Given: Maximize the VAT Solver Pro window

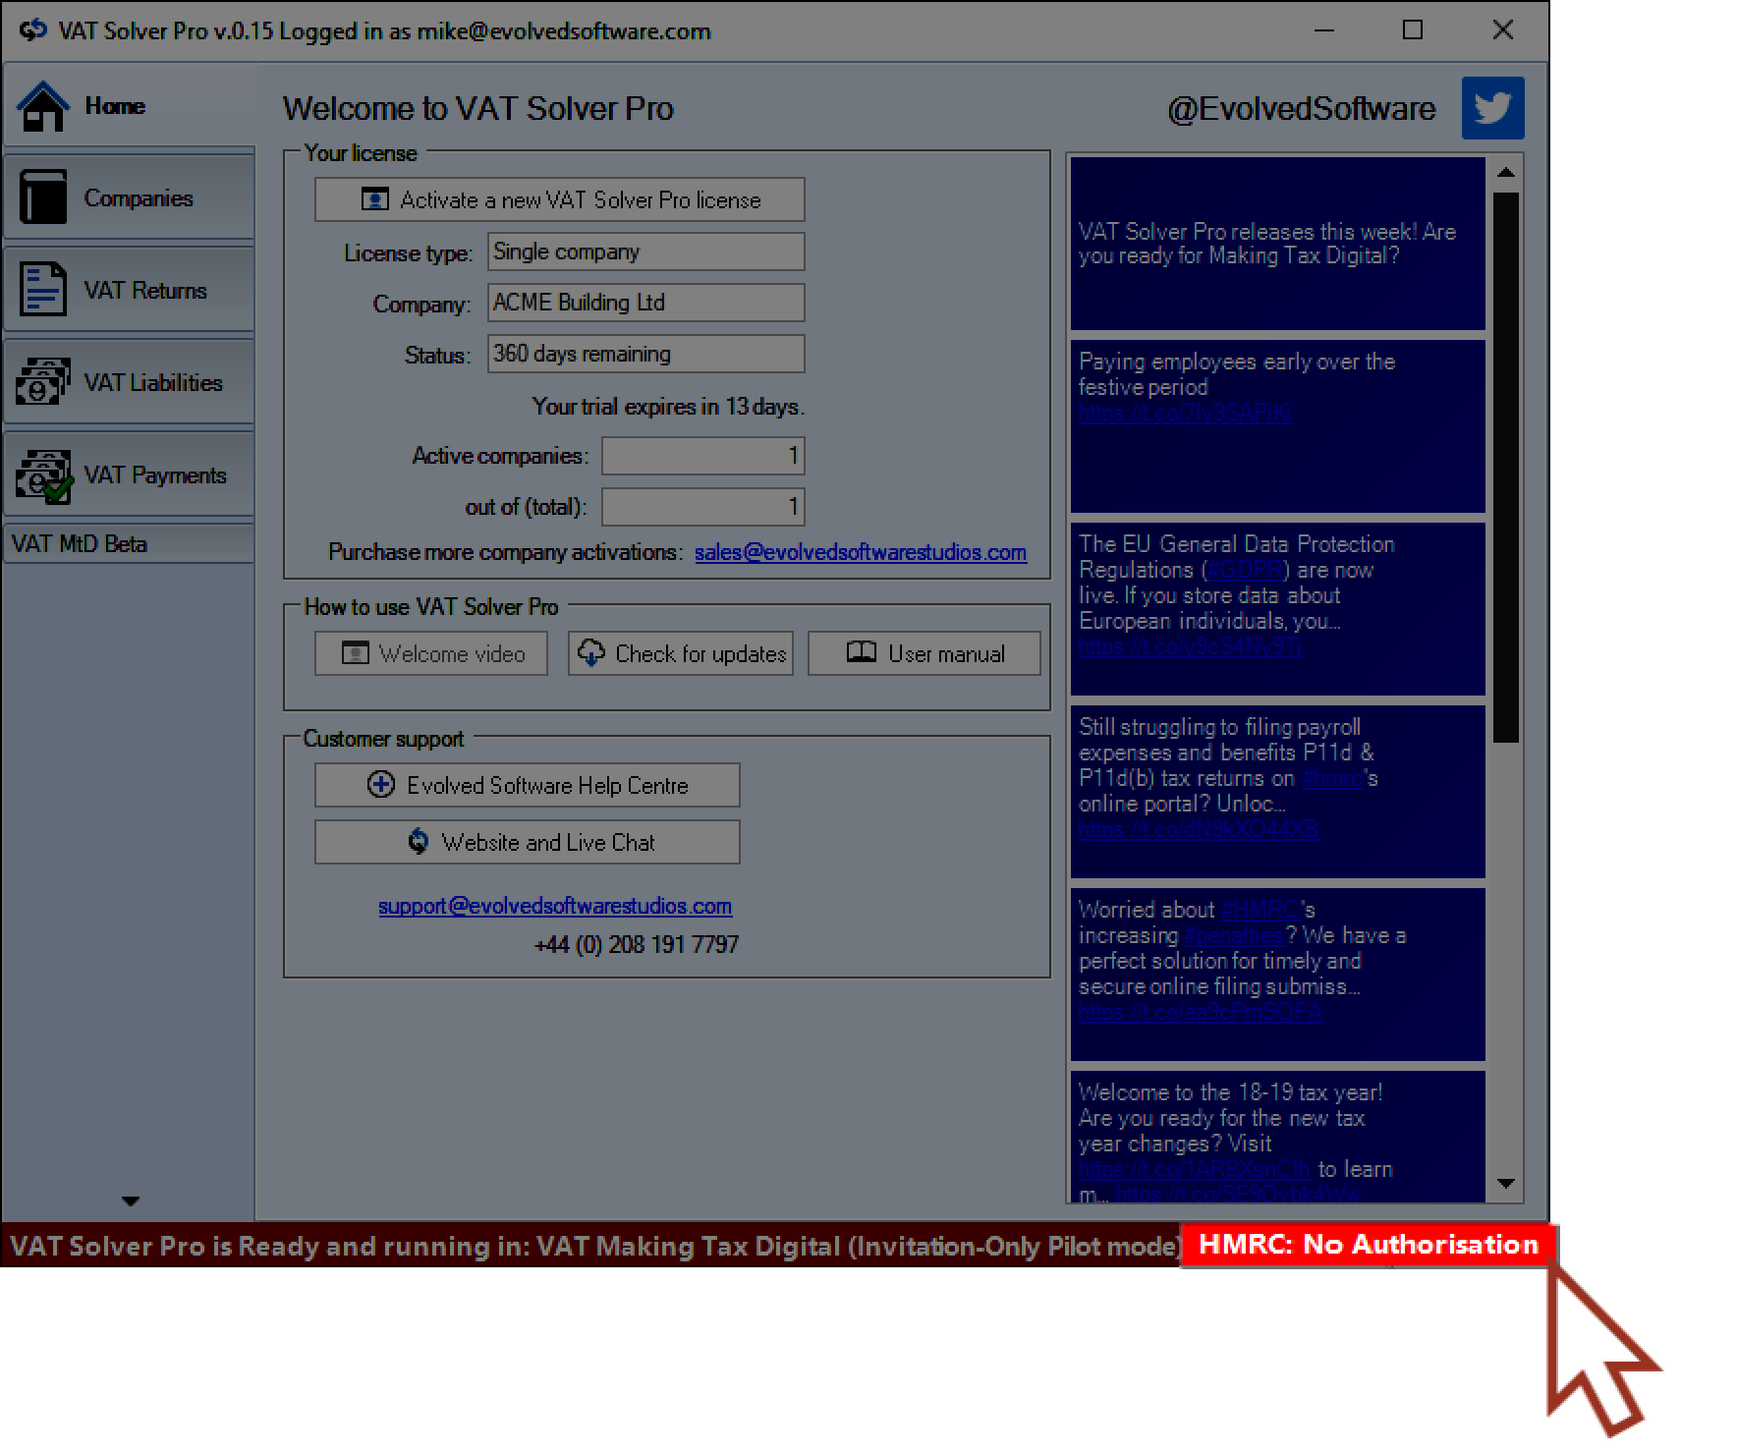Looking at the screenshot, I should click(x=1413, y=30).
